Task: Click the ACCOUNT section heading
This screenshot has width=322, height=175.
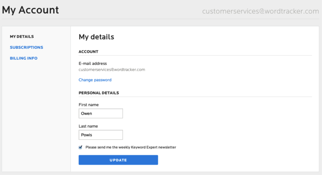Action: [x=89, y=52]
